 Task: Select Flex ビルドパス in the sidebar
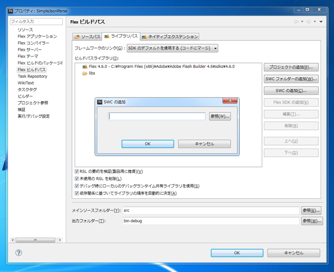(x=31, y=69)
